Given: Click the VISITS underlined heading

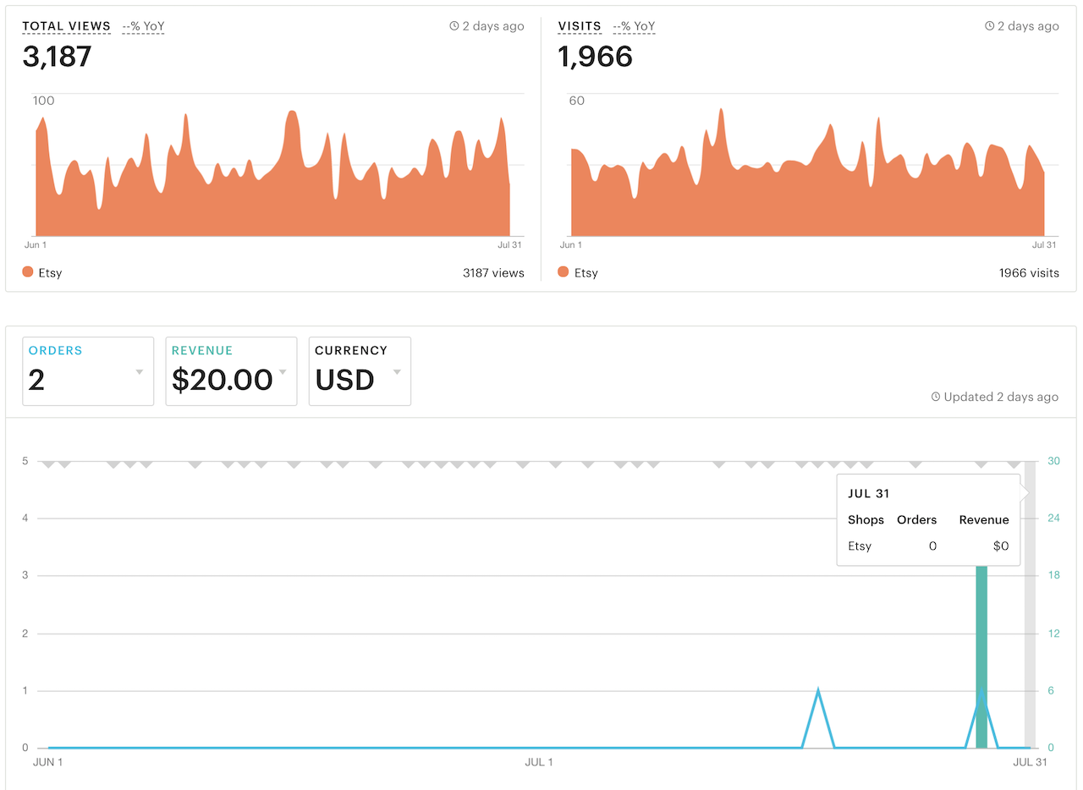Looking at the screenshot, I should point(580,26).
